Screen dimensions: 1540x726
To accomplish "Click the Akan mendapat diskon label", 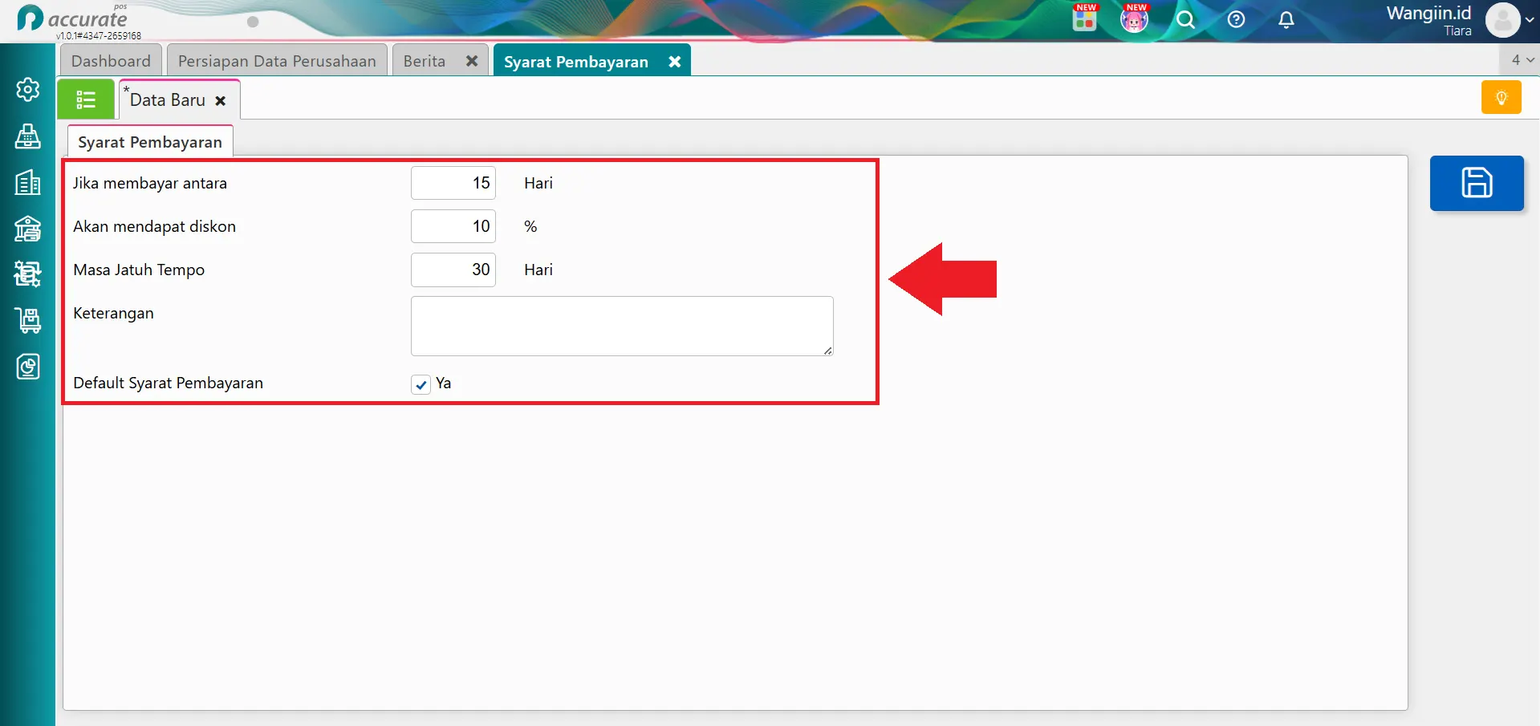I will [154, 226].
